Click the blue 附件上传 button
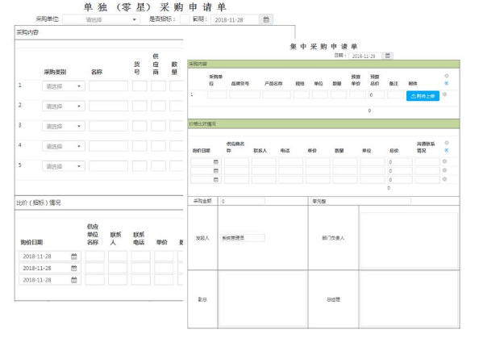Viewport: 479px width, 338px height. click(423, 96)
